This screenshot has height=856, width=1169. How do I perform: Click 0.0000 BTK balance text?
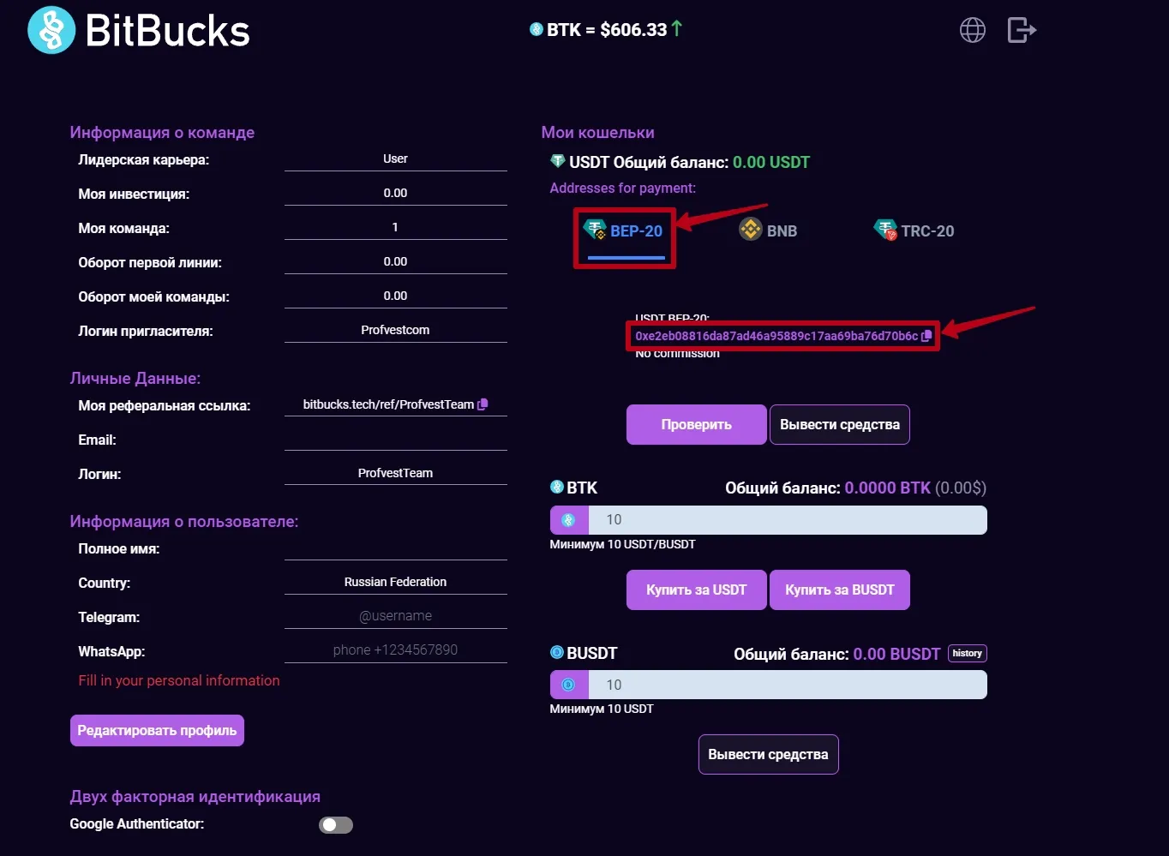(887, 488)
